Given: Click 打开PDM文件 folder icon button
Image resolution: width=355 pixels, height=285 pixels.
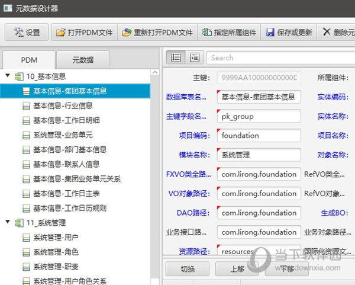Looking at the screenshot, I should point(84,33).
